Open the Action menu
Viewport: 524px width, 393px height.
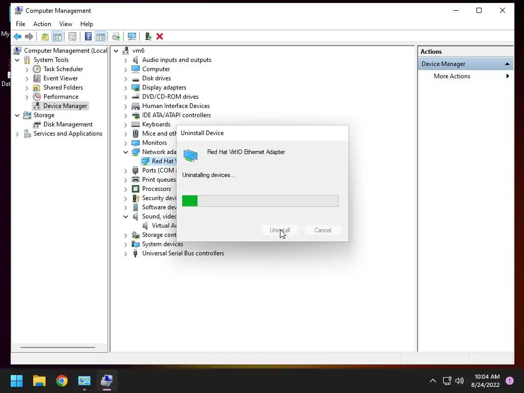coord(42,24)
